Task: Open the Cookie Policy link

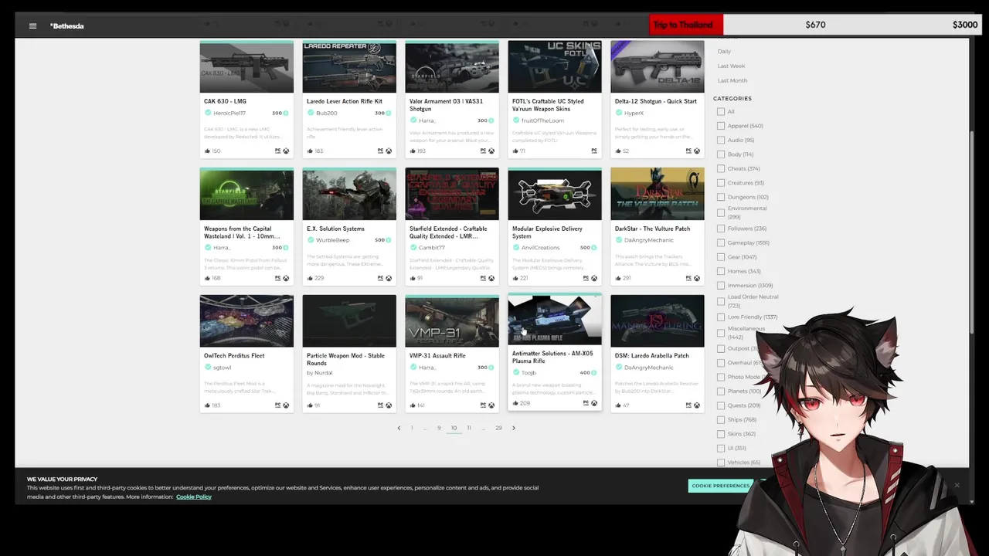Action: point(193,497)
